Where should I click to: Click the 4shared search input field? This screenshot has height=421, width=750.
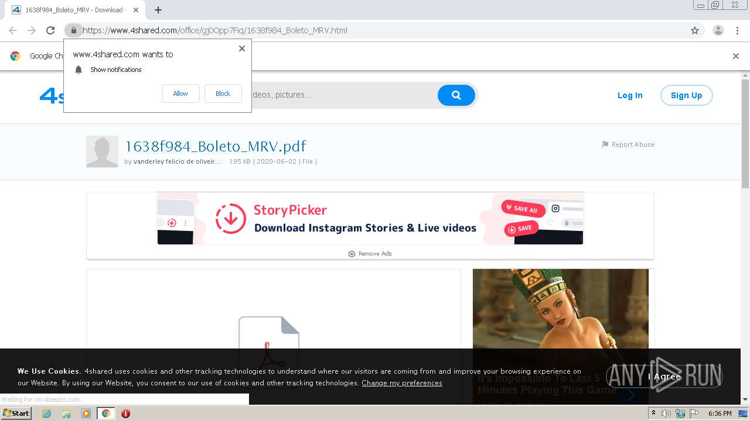(x=345, y=95)
